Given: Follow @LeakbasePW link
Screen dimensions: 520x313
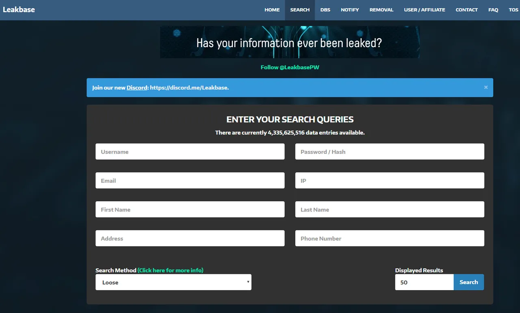Looking at the screenshot, I should click(x=290, y=67).
